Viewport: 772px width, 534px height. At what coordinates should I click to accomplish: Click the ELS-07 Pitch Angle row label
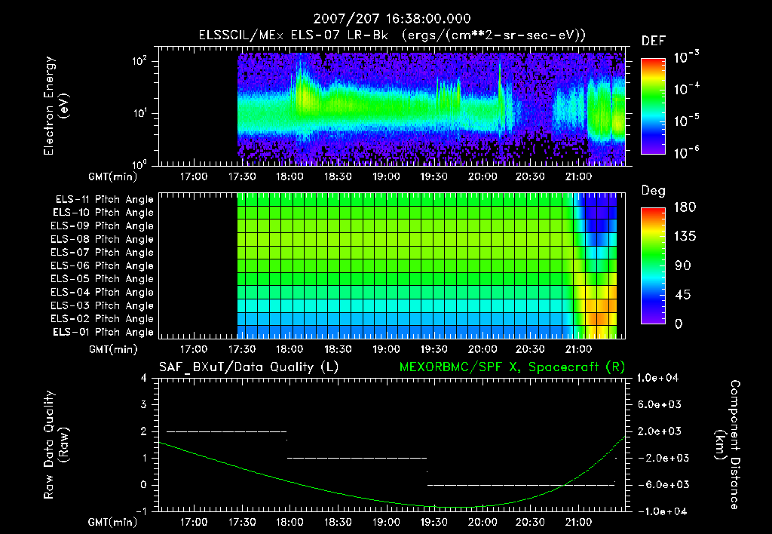tap(102, 252)
